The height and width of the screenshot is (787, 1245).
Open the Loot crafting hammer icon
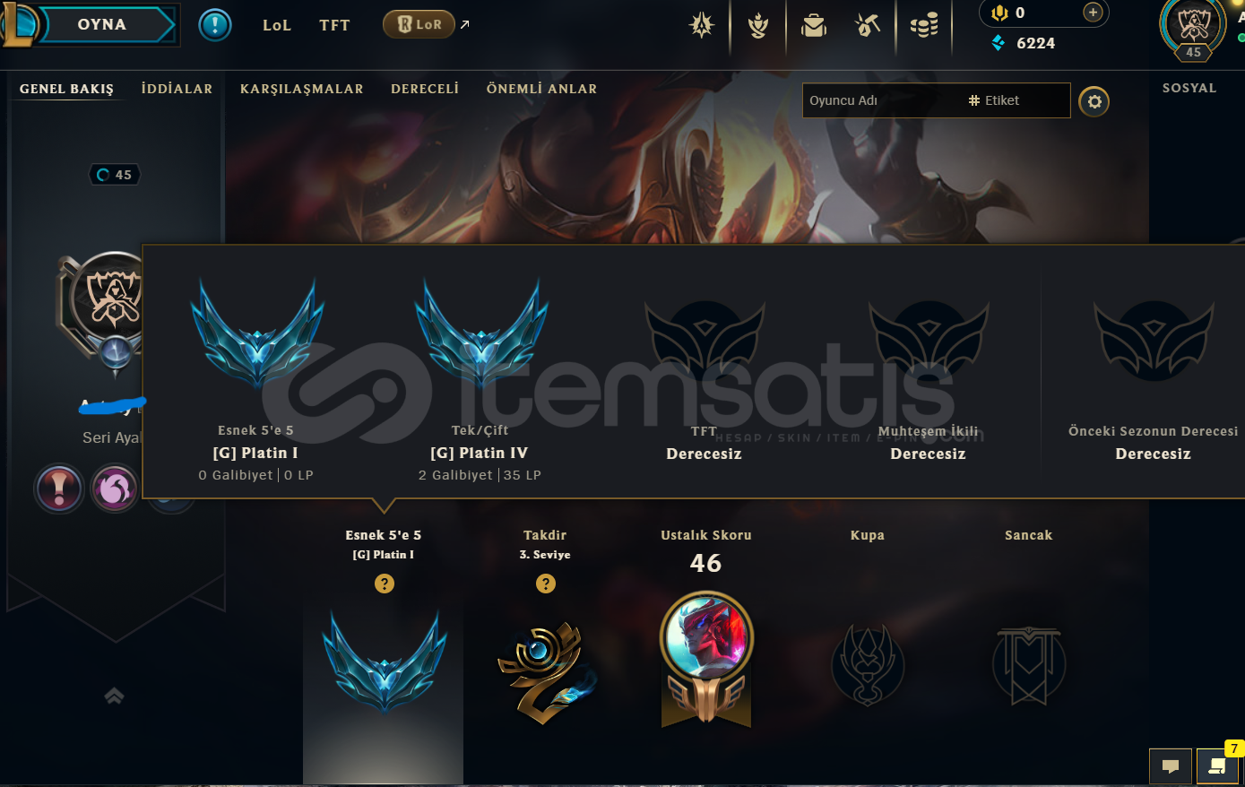(x=868, y=25)
